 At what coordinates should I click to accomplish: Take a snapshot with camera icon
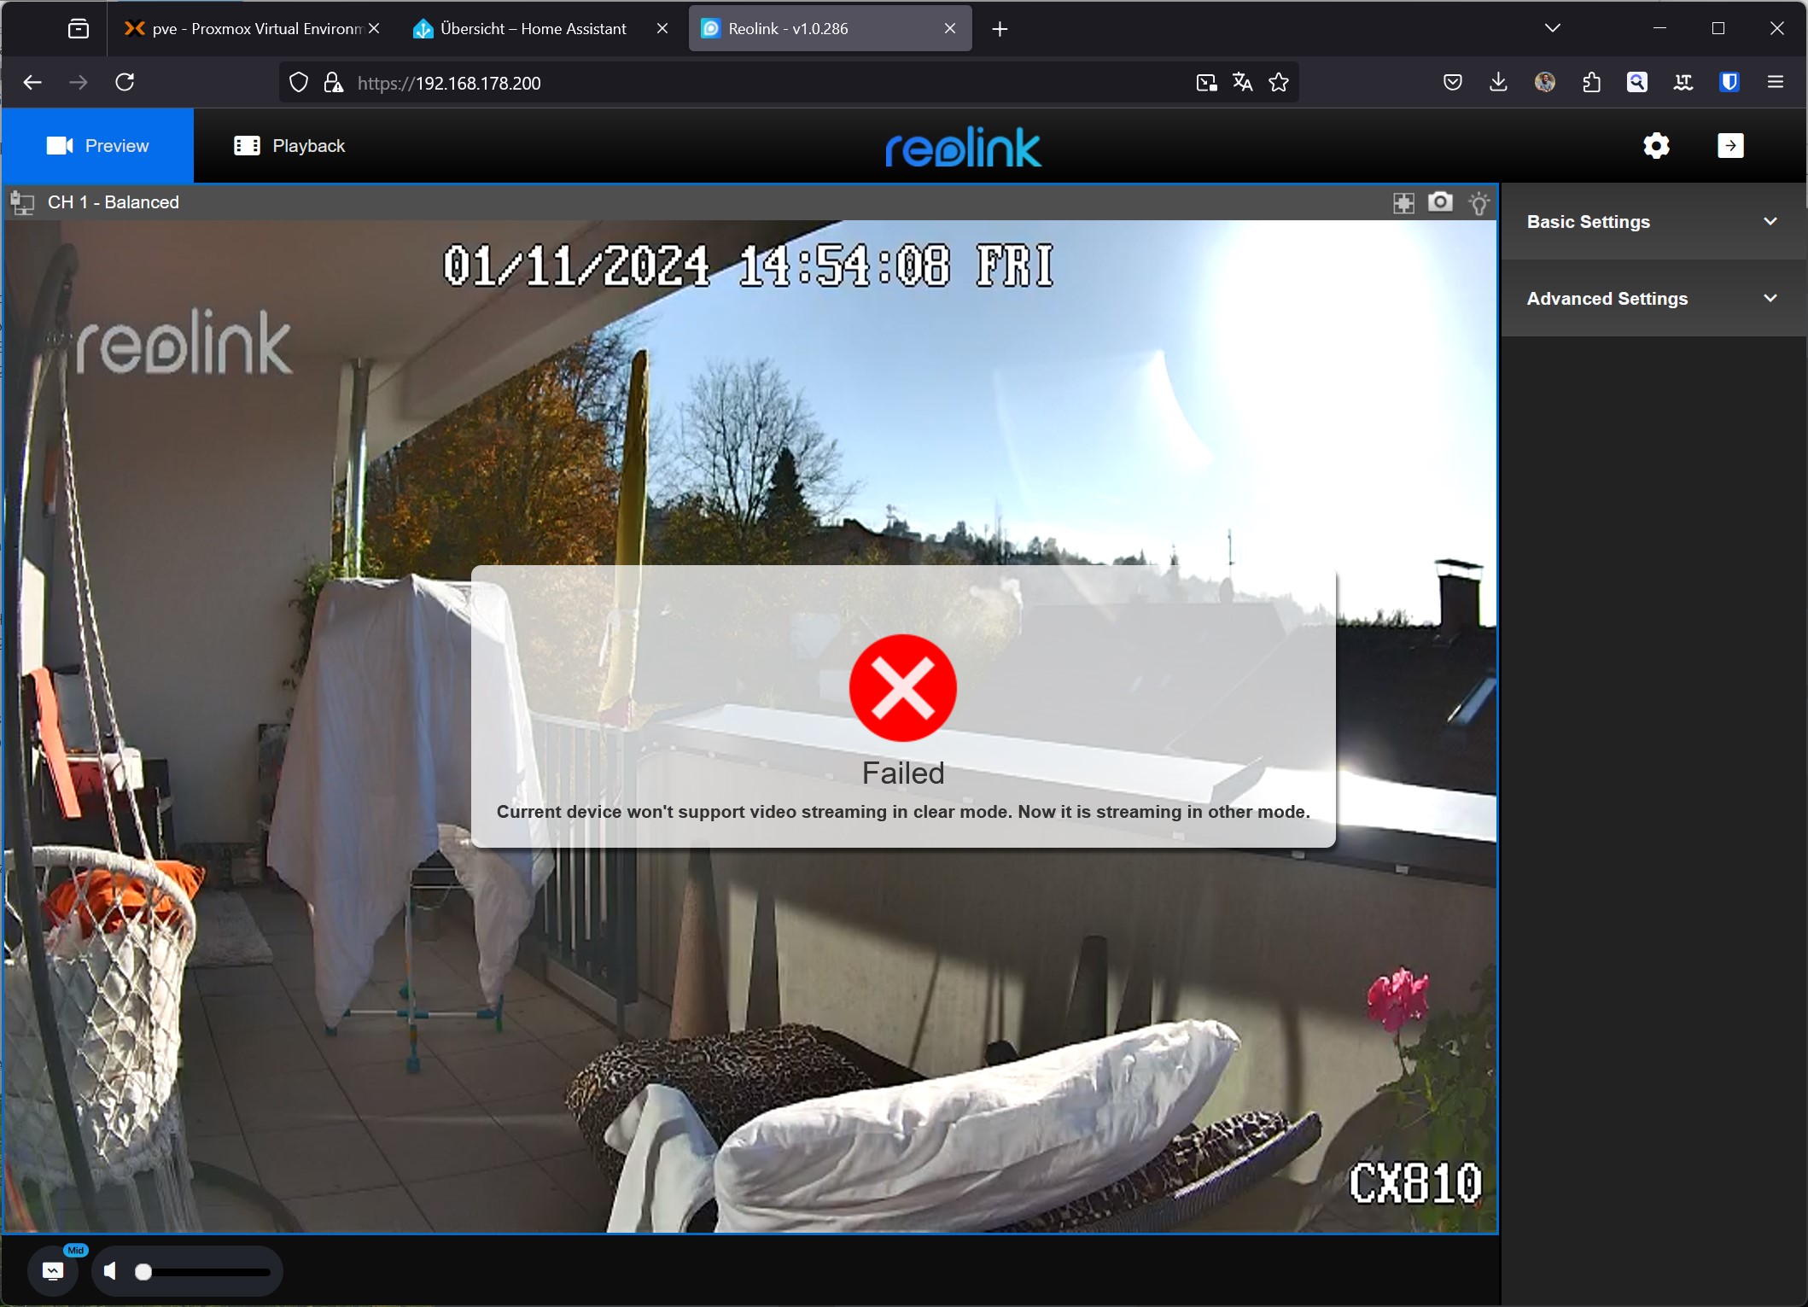pyautogui.click(x=1440, y=202)
